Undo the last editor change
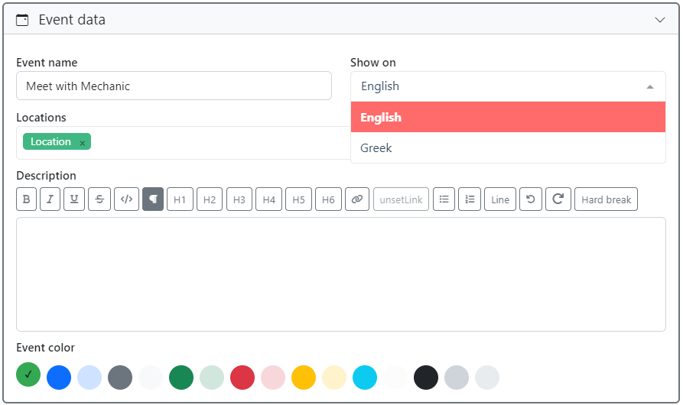Viewport: 683px width, 405px height. tap(530, 199)
